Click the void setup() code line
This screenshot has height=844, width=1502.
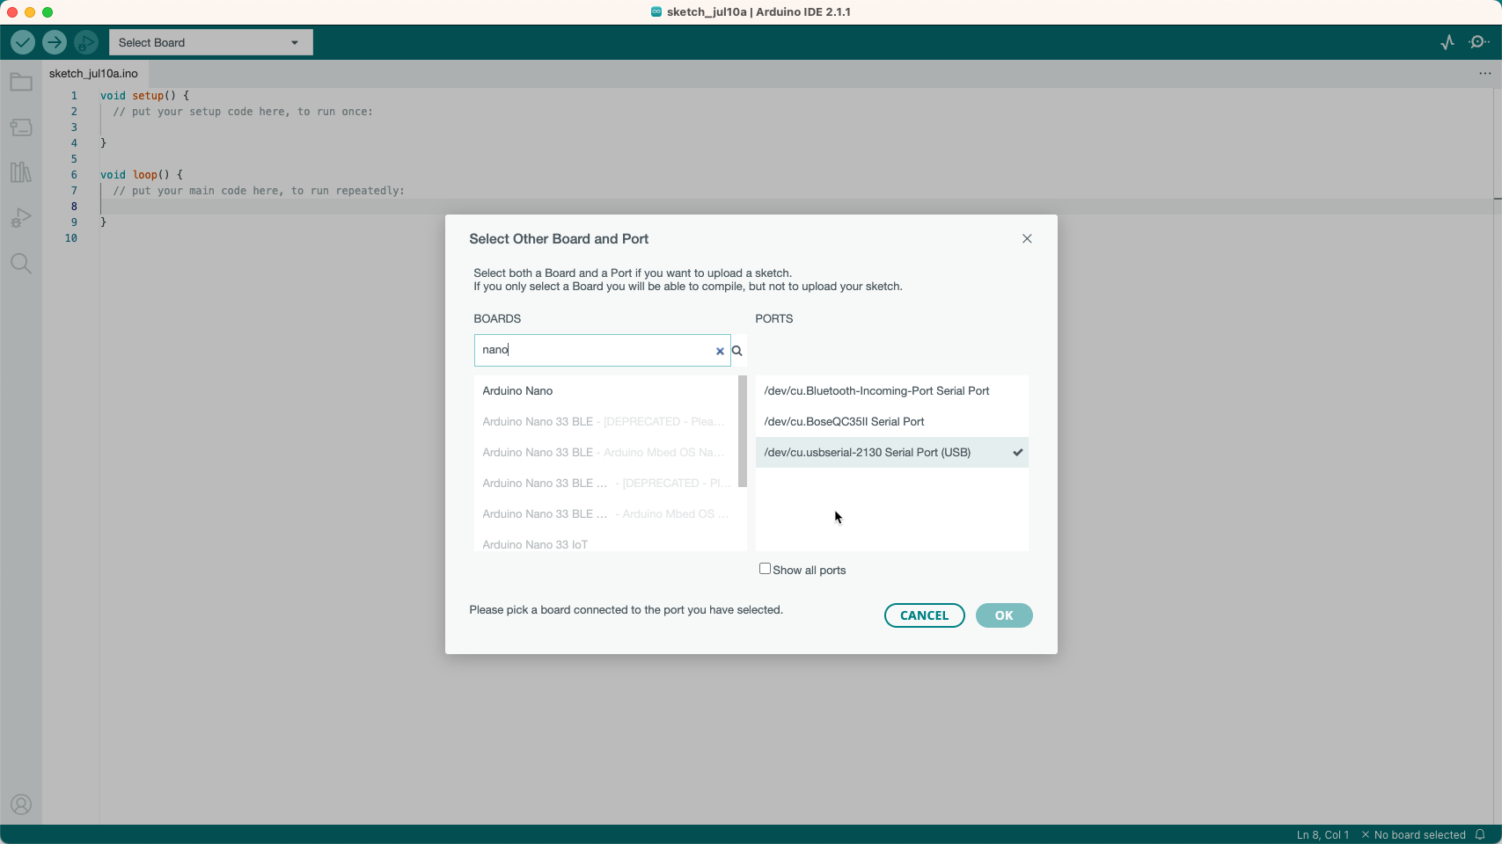pyautogui.click(x=145, y=96)
